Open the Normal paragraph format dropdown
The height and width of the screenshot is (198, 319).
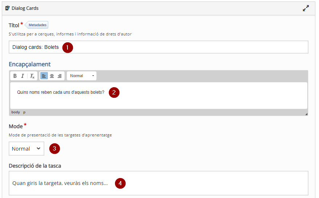[x=82, y=76]
